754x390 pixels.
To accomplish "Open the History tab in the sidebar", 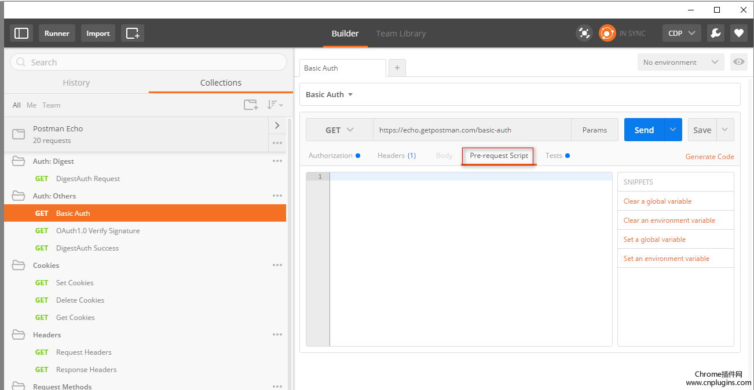I will pyautogui.click(x=76, y=83).
